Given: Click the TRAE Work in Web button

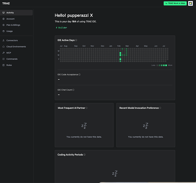Looking at the screenshot, I should 175,3.
